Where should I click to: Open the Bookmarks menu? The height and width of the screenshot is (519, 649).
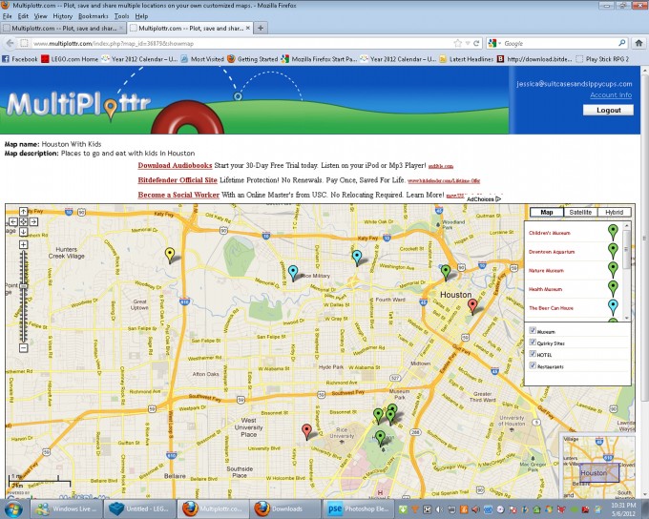coord(94,16)
